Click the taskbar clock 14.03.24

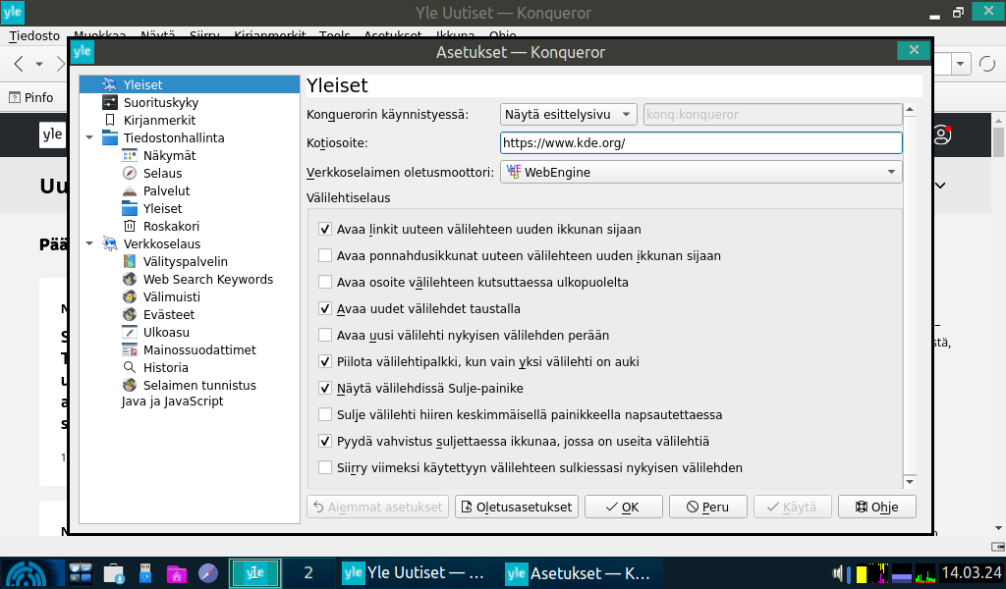click(971, 572)
